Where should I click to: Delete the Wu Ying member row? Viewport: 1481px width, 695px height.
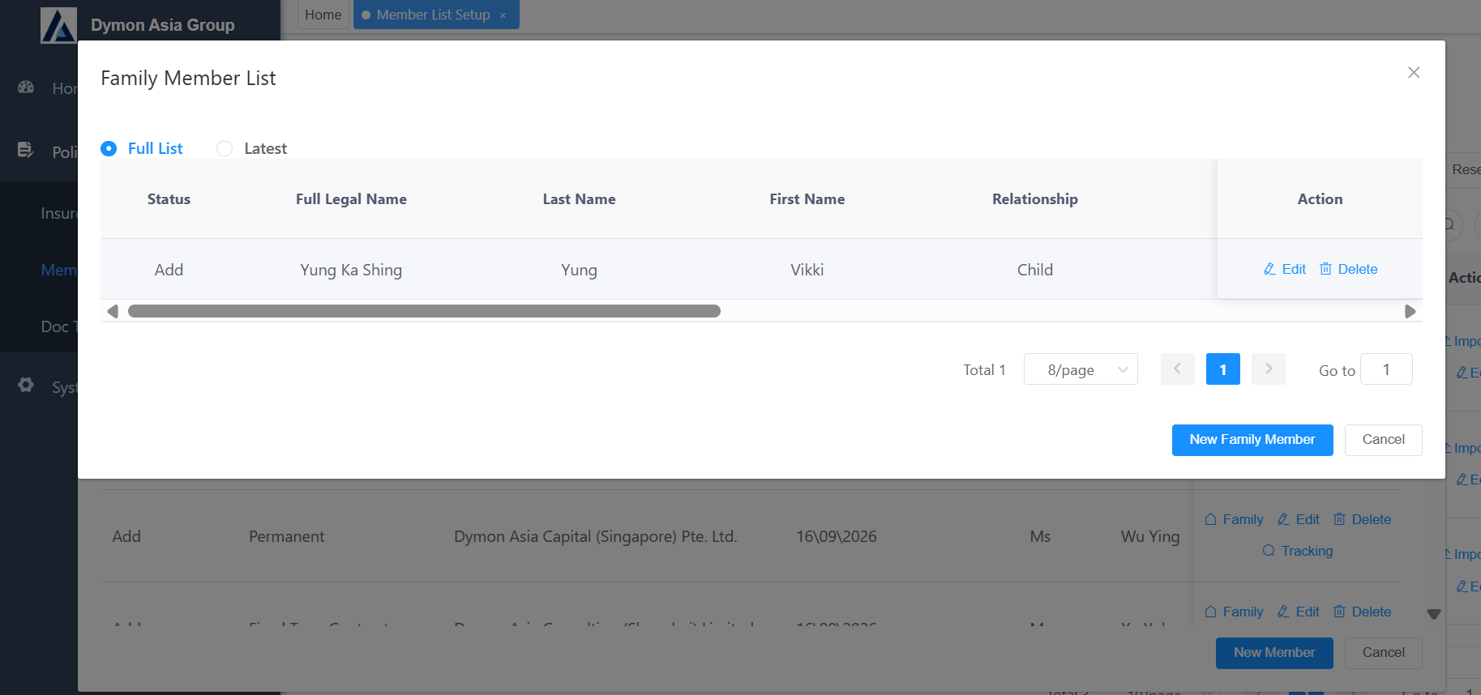(x=1363, y=519)
